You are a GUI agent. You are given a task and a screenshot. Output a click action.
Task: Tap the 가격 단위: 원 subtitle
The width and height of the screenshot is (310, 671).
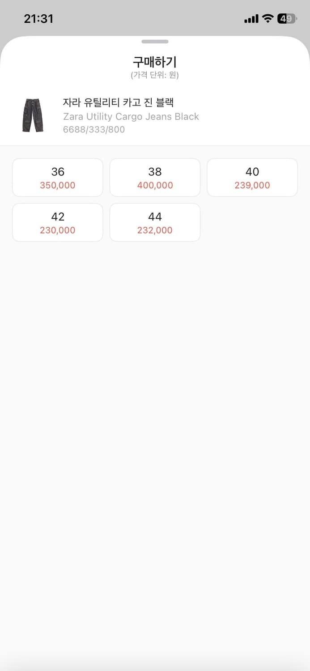tap(155, 75)
